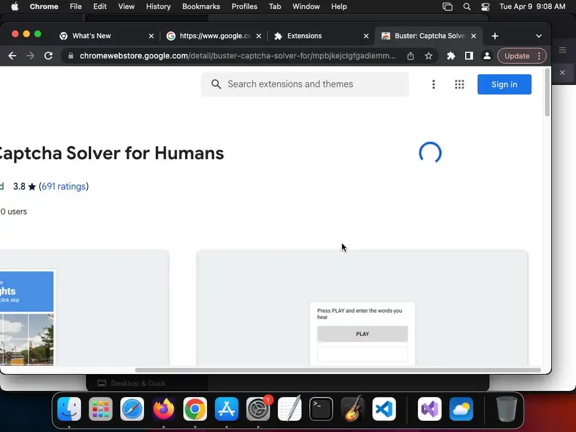This screenshot has width=576, height=432.
Task: Close the Extensions tab
Action: 366,36
